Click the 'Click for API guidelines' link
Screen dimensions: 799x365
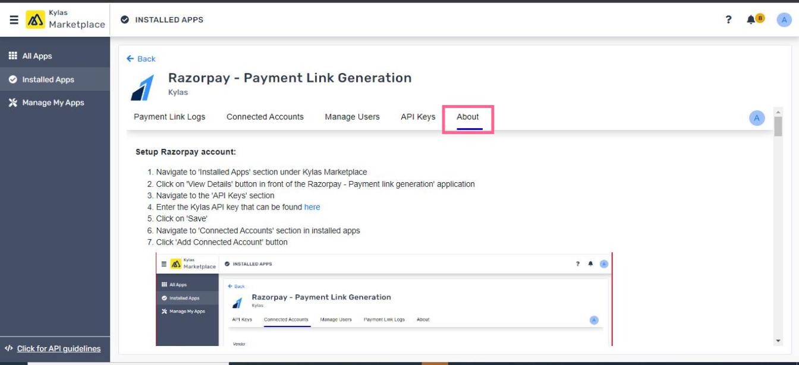tap(59, 348)
